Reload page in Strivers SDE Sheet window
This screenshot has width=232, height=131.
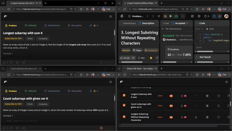click(125, 75)
